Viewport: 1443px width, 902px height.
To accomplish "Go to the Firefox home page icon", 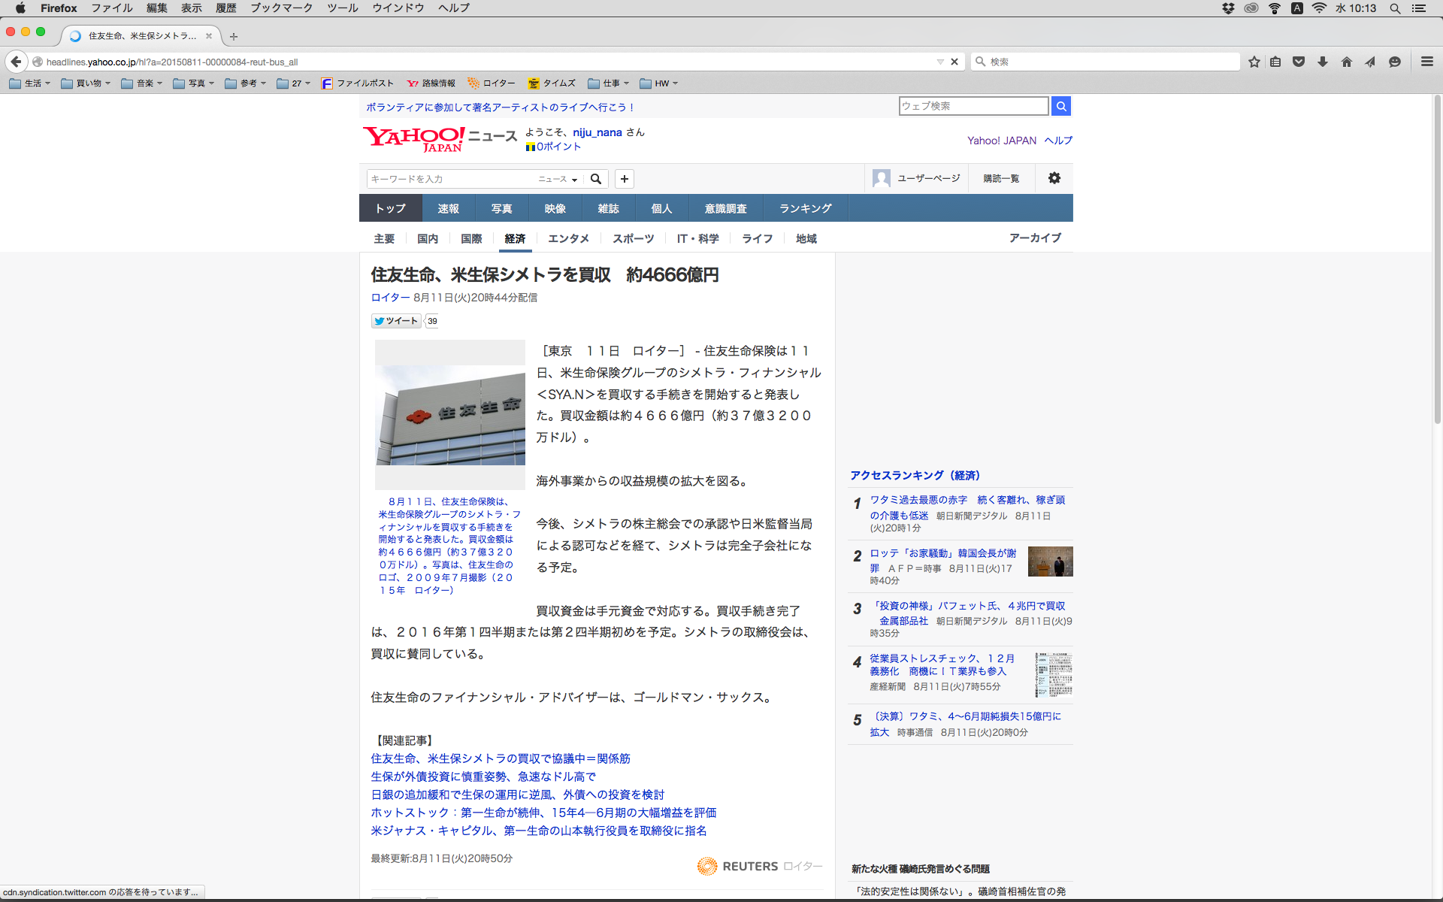I will [x=1346, y=62].
